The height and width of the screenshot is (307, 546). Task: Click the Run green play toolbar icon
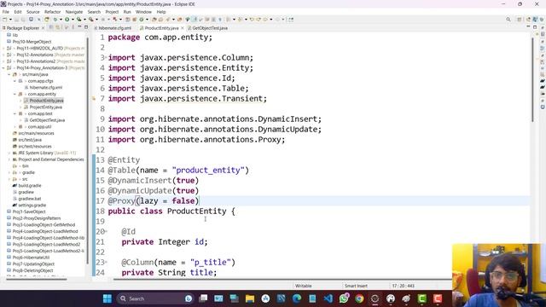[x=67, y=20]
